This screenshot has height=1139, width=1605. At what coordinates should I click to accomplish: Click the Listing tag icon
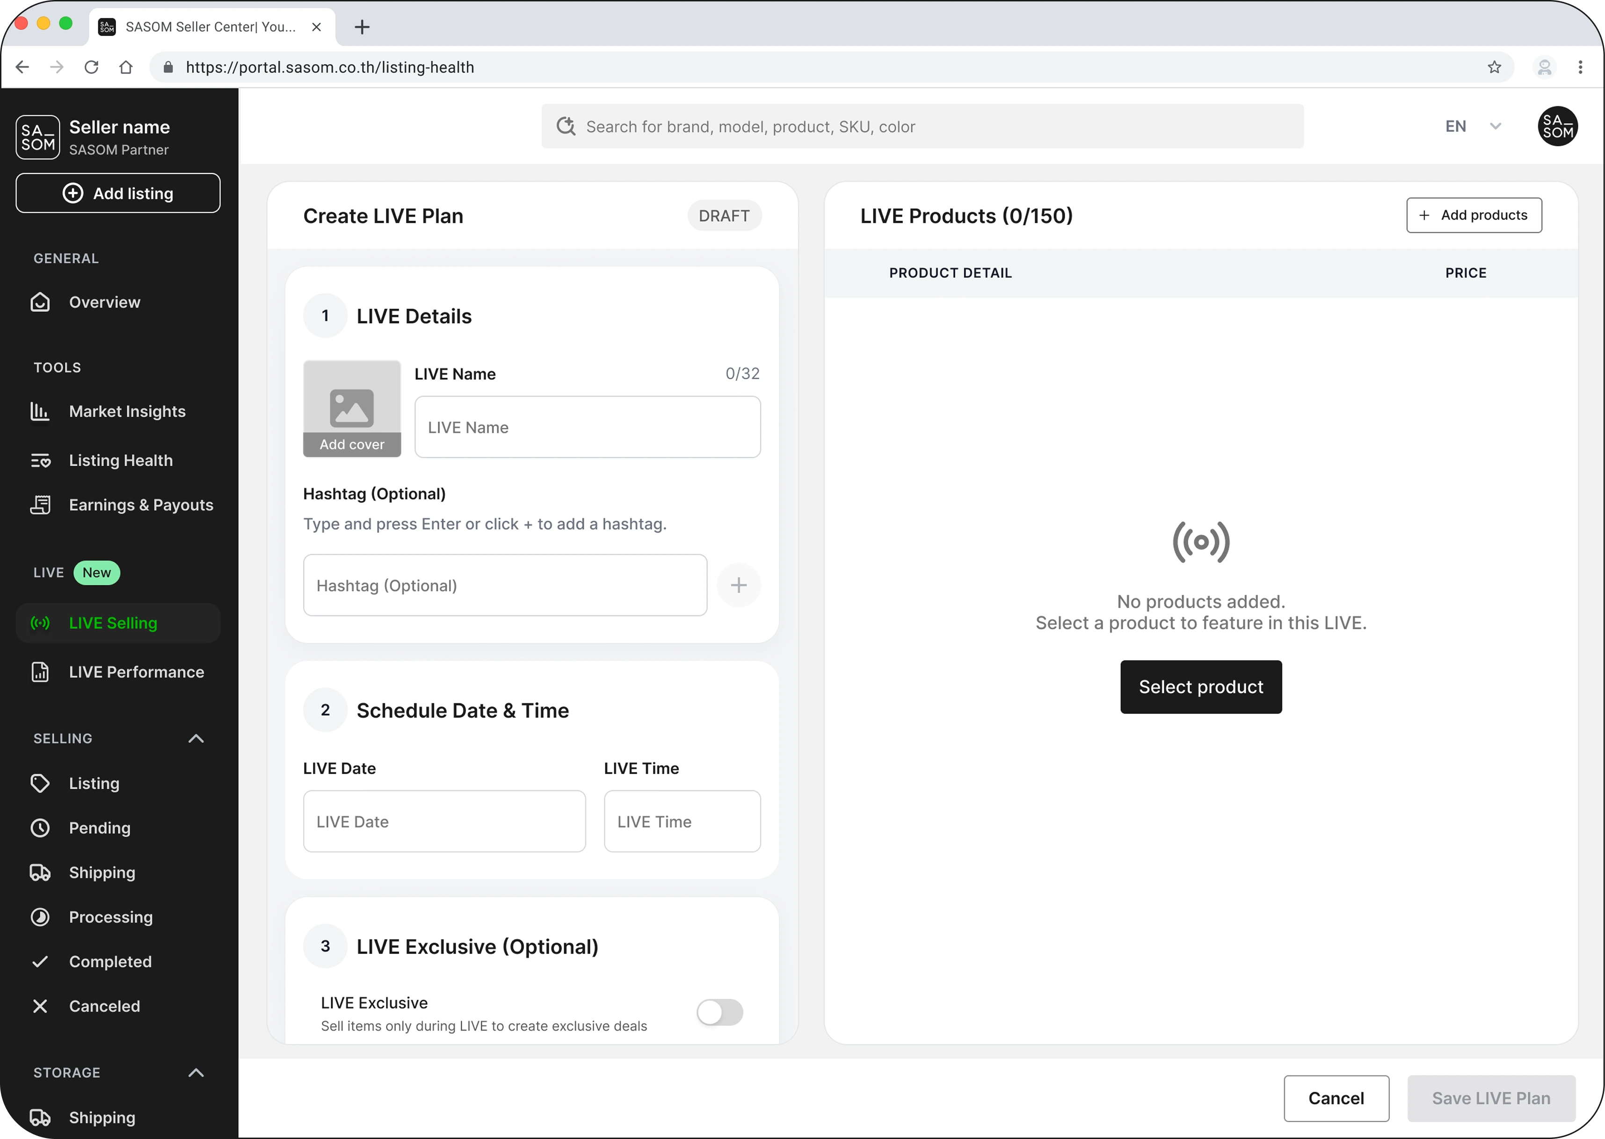point(40,784)
